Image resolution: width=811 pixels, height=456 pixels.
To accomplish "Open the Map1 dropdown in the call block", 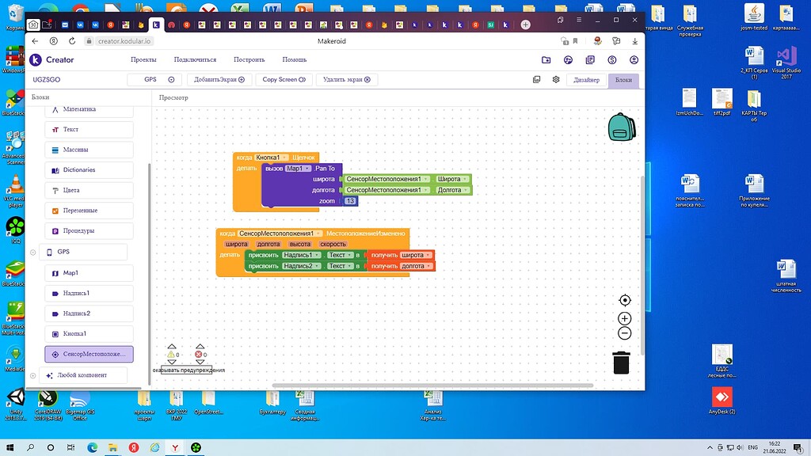I will pyautogui.click(x=299, y=169).
